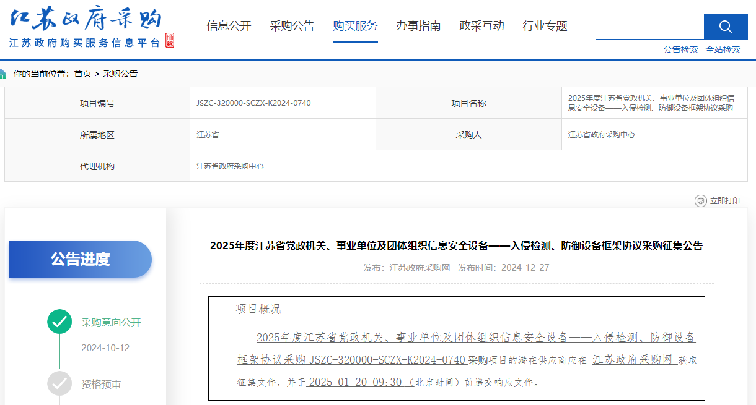Click the magnifier search icon
This screenshot has width=756, height=405.
pos(725,27)
